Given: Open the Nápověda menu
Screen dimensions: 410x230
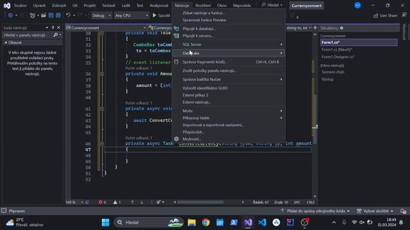Looking at the screenshot, I should pyautogui.click(x=242, y=6).
